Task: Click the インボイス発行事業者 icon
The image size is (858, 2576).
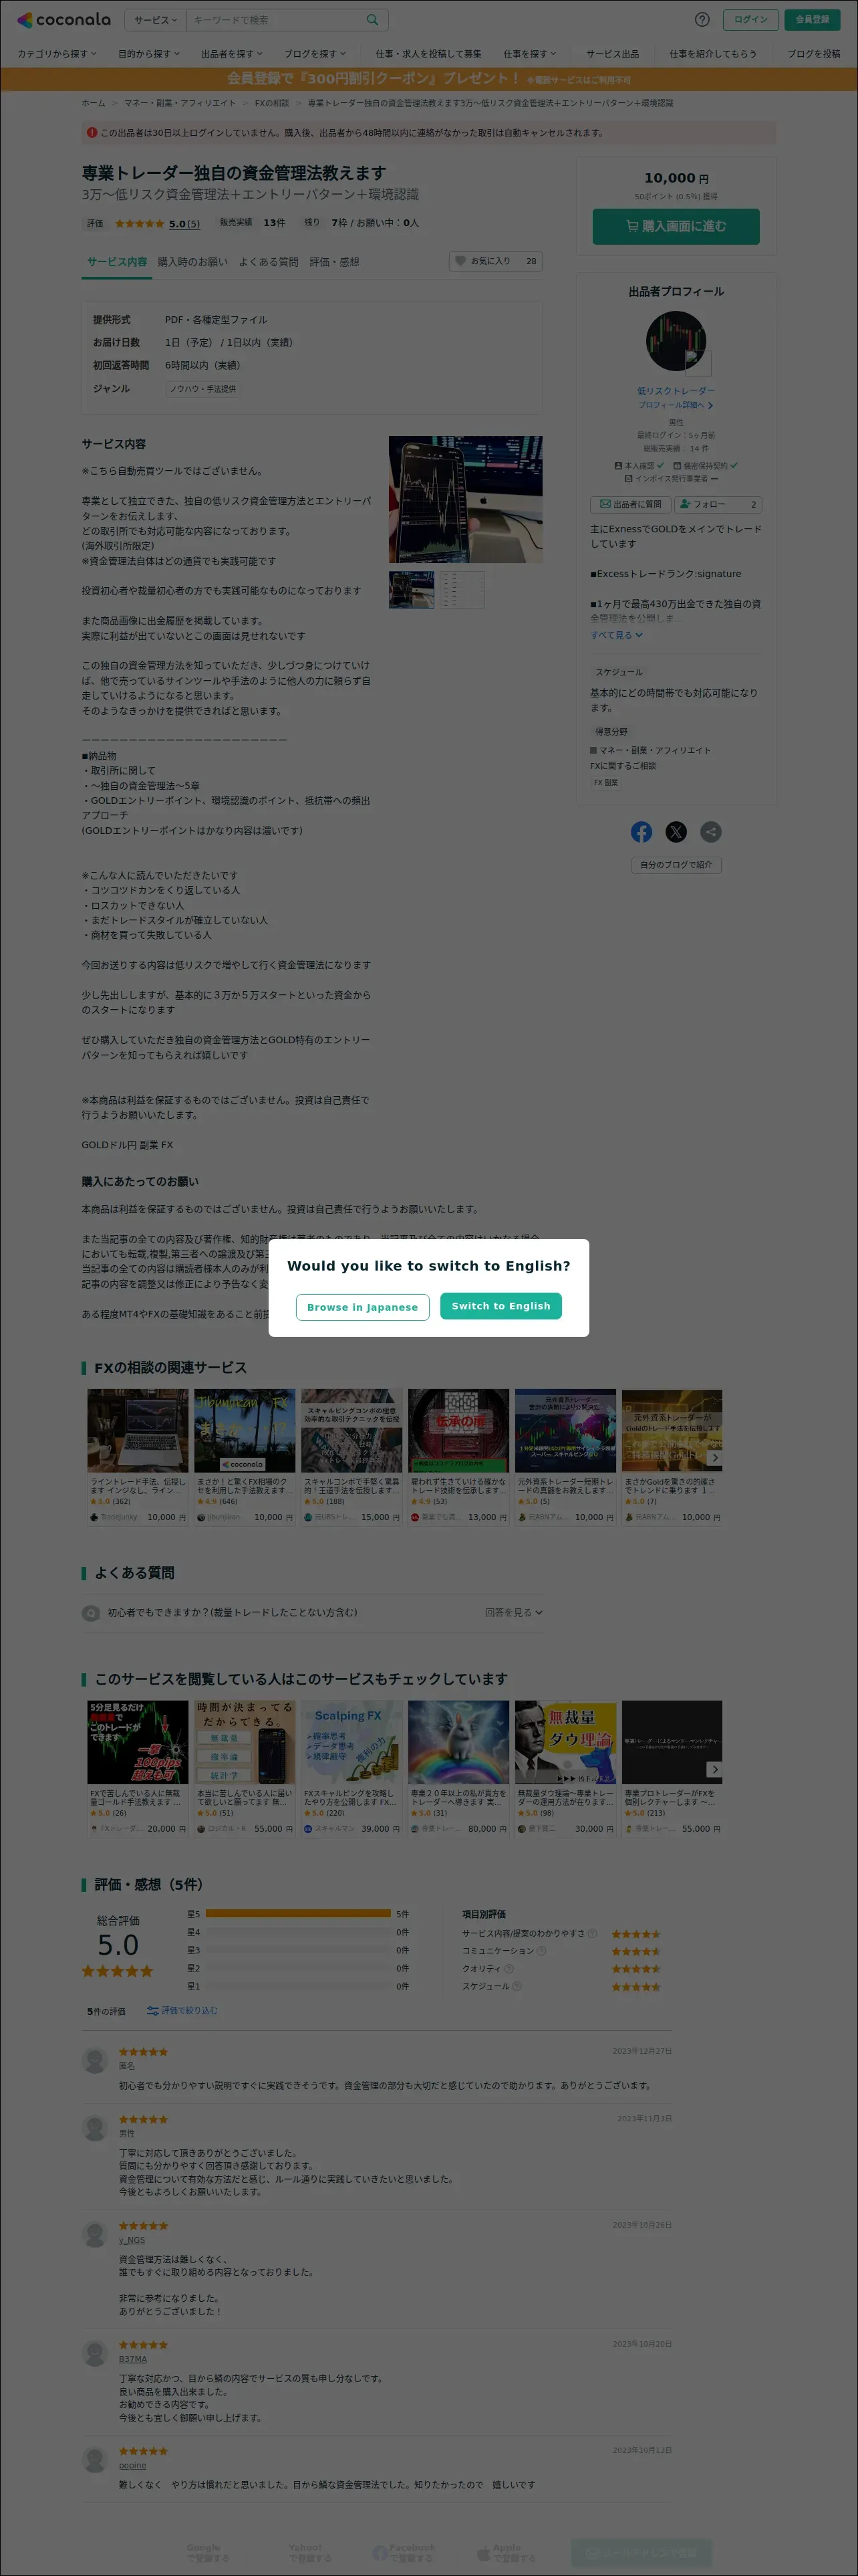Action: 628,479
